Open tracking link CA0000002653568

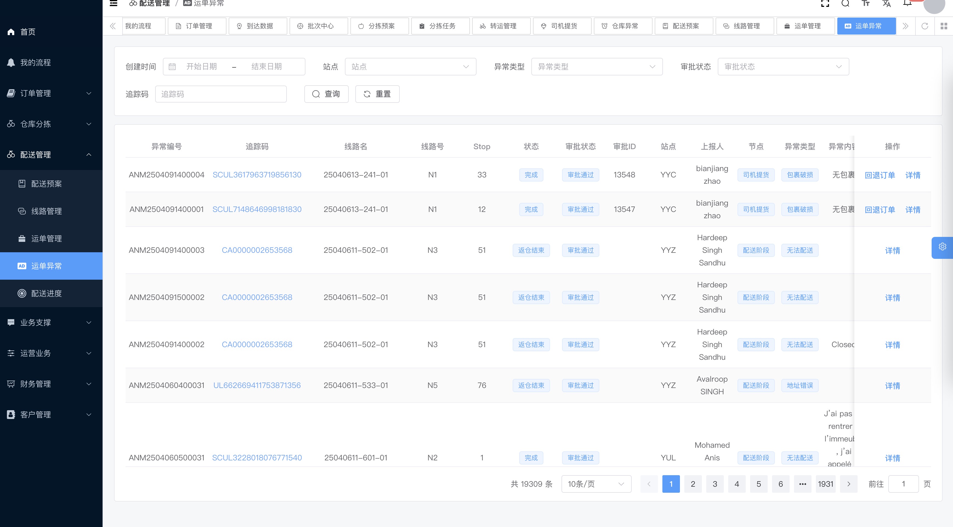(x=257, y=250)
